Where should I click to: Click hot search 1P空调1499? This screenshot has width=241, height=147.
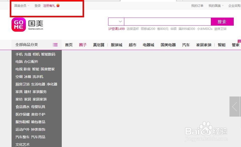pos(116,29)
